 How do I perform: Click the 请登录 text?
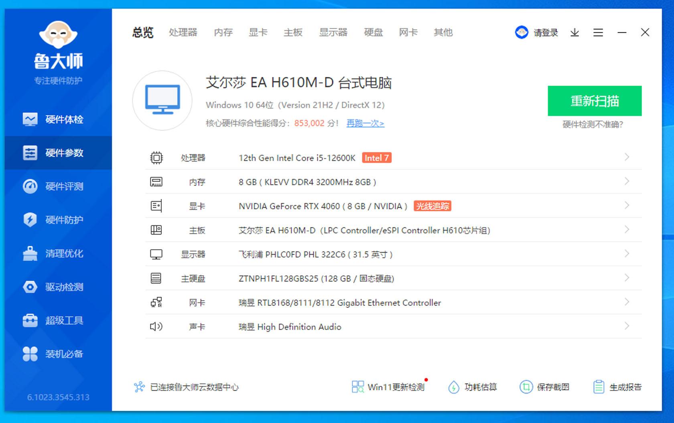[546, 32]
